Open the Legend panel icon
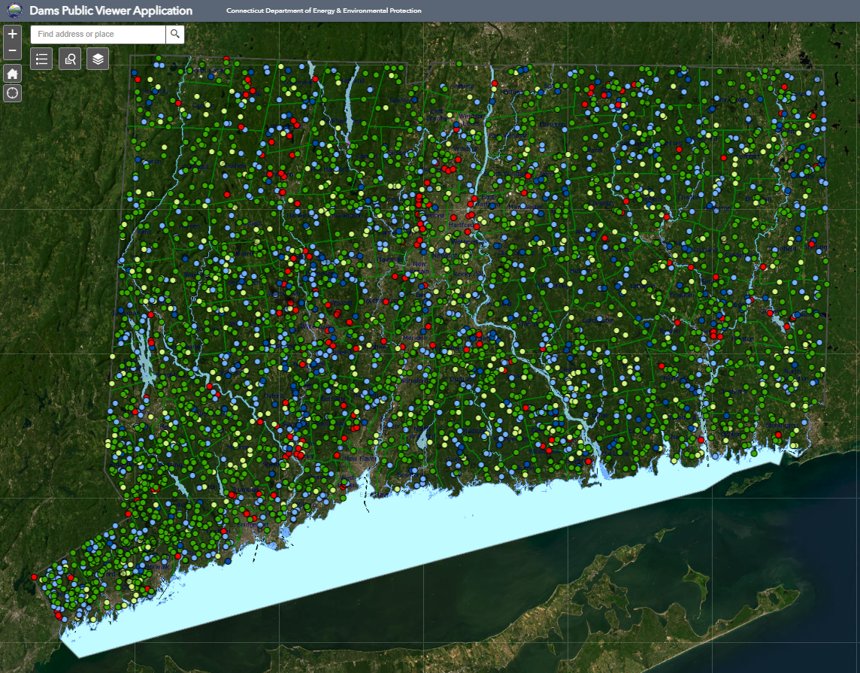The height and width of the screenshot is (673, 860). coord(41,59)
